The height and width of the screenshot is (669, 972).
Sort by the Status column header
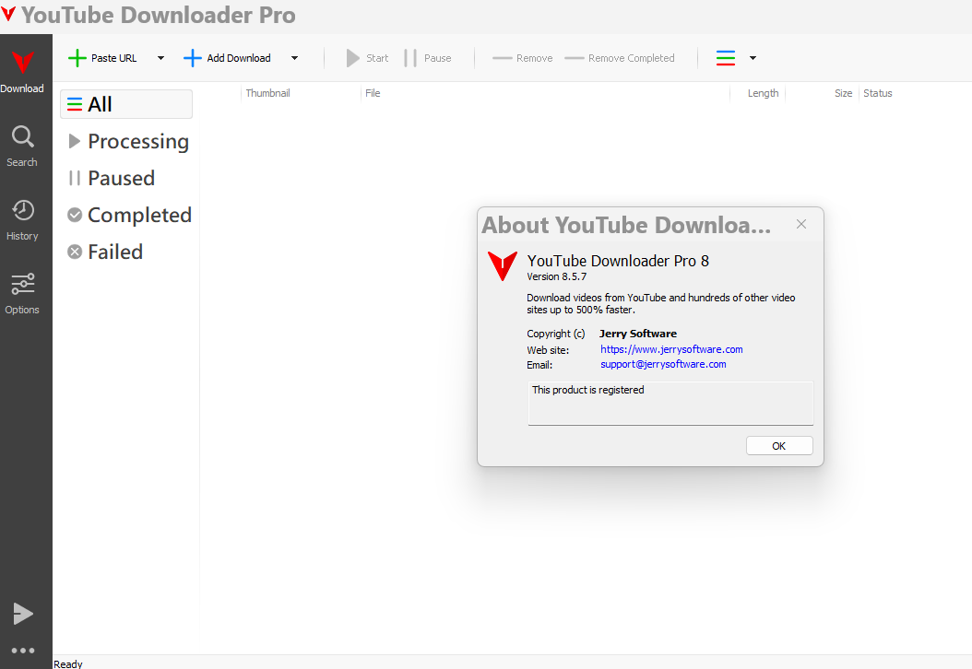coord(878,94)
